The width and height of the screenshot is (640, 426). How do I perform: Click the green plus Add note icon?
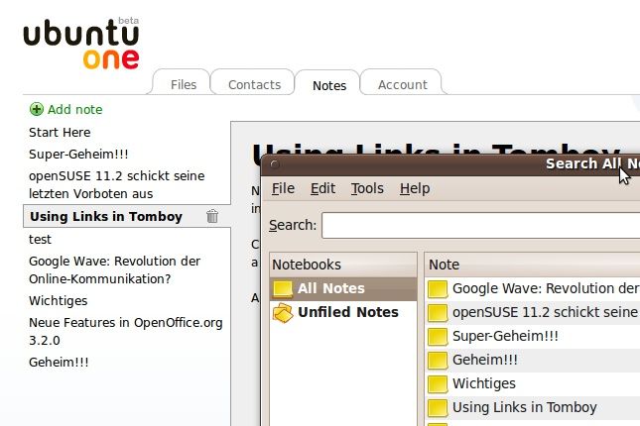tap(37, 109)
